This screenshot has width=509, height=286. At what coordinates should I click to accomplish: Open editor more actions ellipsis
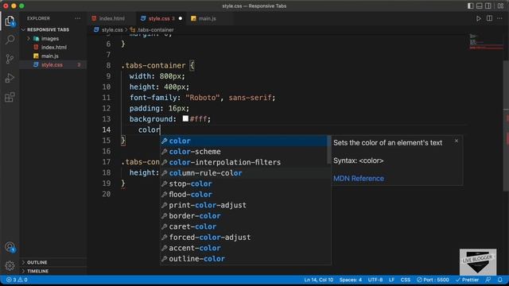499,18
